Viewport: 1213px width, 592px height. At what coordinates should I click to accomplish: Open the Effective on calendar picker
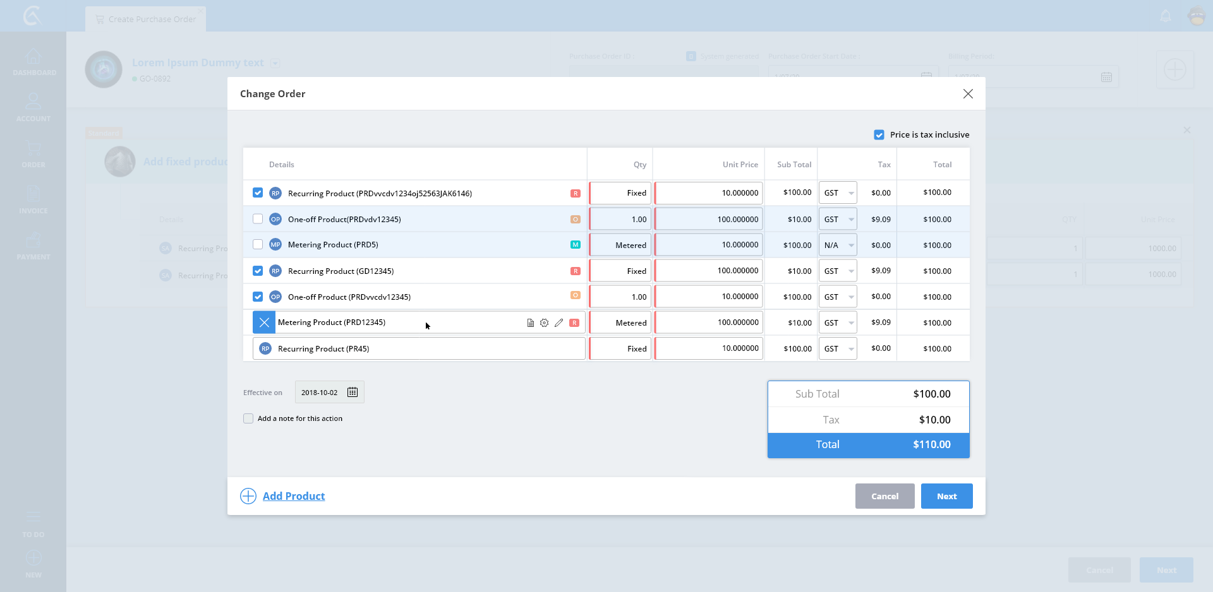[x=353, y=393]
